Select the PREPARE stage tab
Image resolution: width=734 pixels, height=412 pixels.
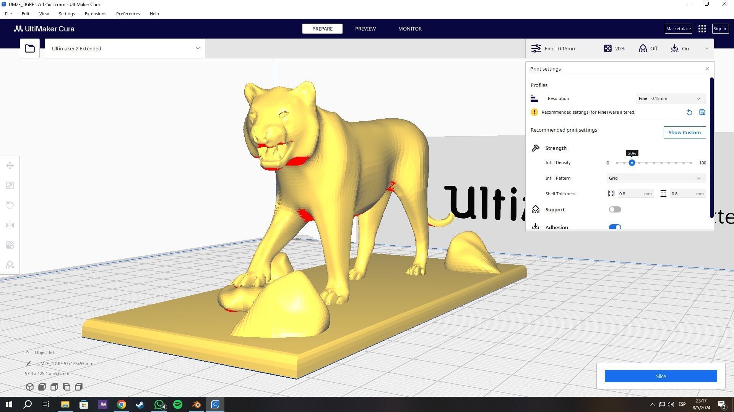pos(322,29)
